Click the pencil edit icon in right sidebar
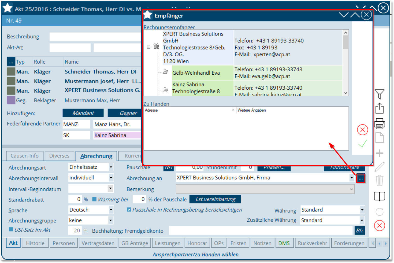The image size is (394, 263). pos(379,166)
